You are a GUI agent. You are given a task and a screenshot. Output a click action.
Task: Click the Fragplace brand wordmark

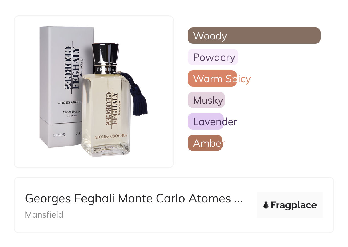pyautogui.click(x=294, y=205)
